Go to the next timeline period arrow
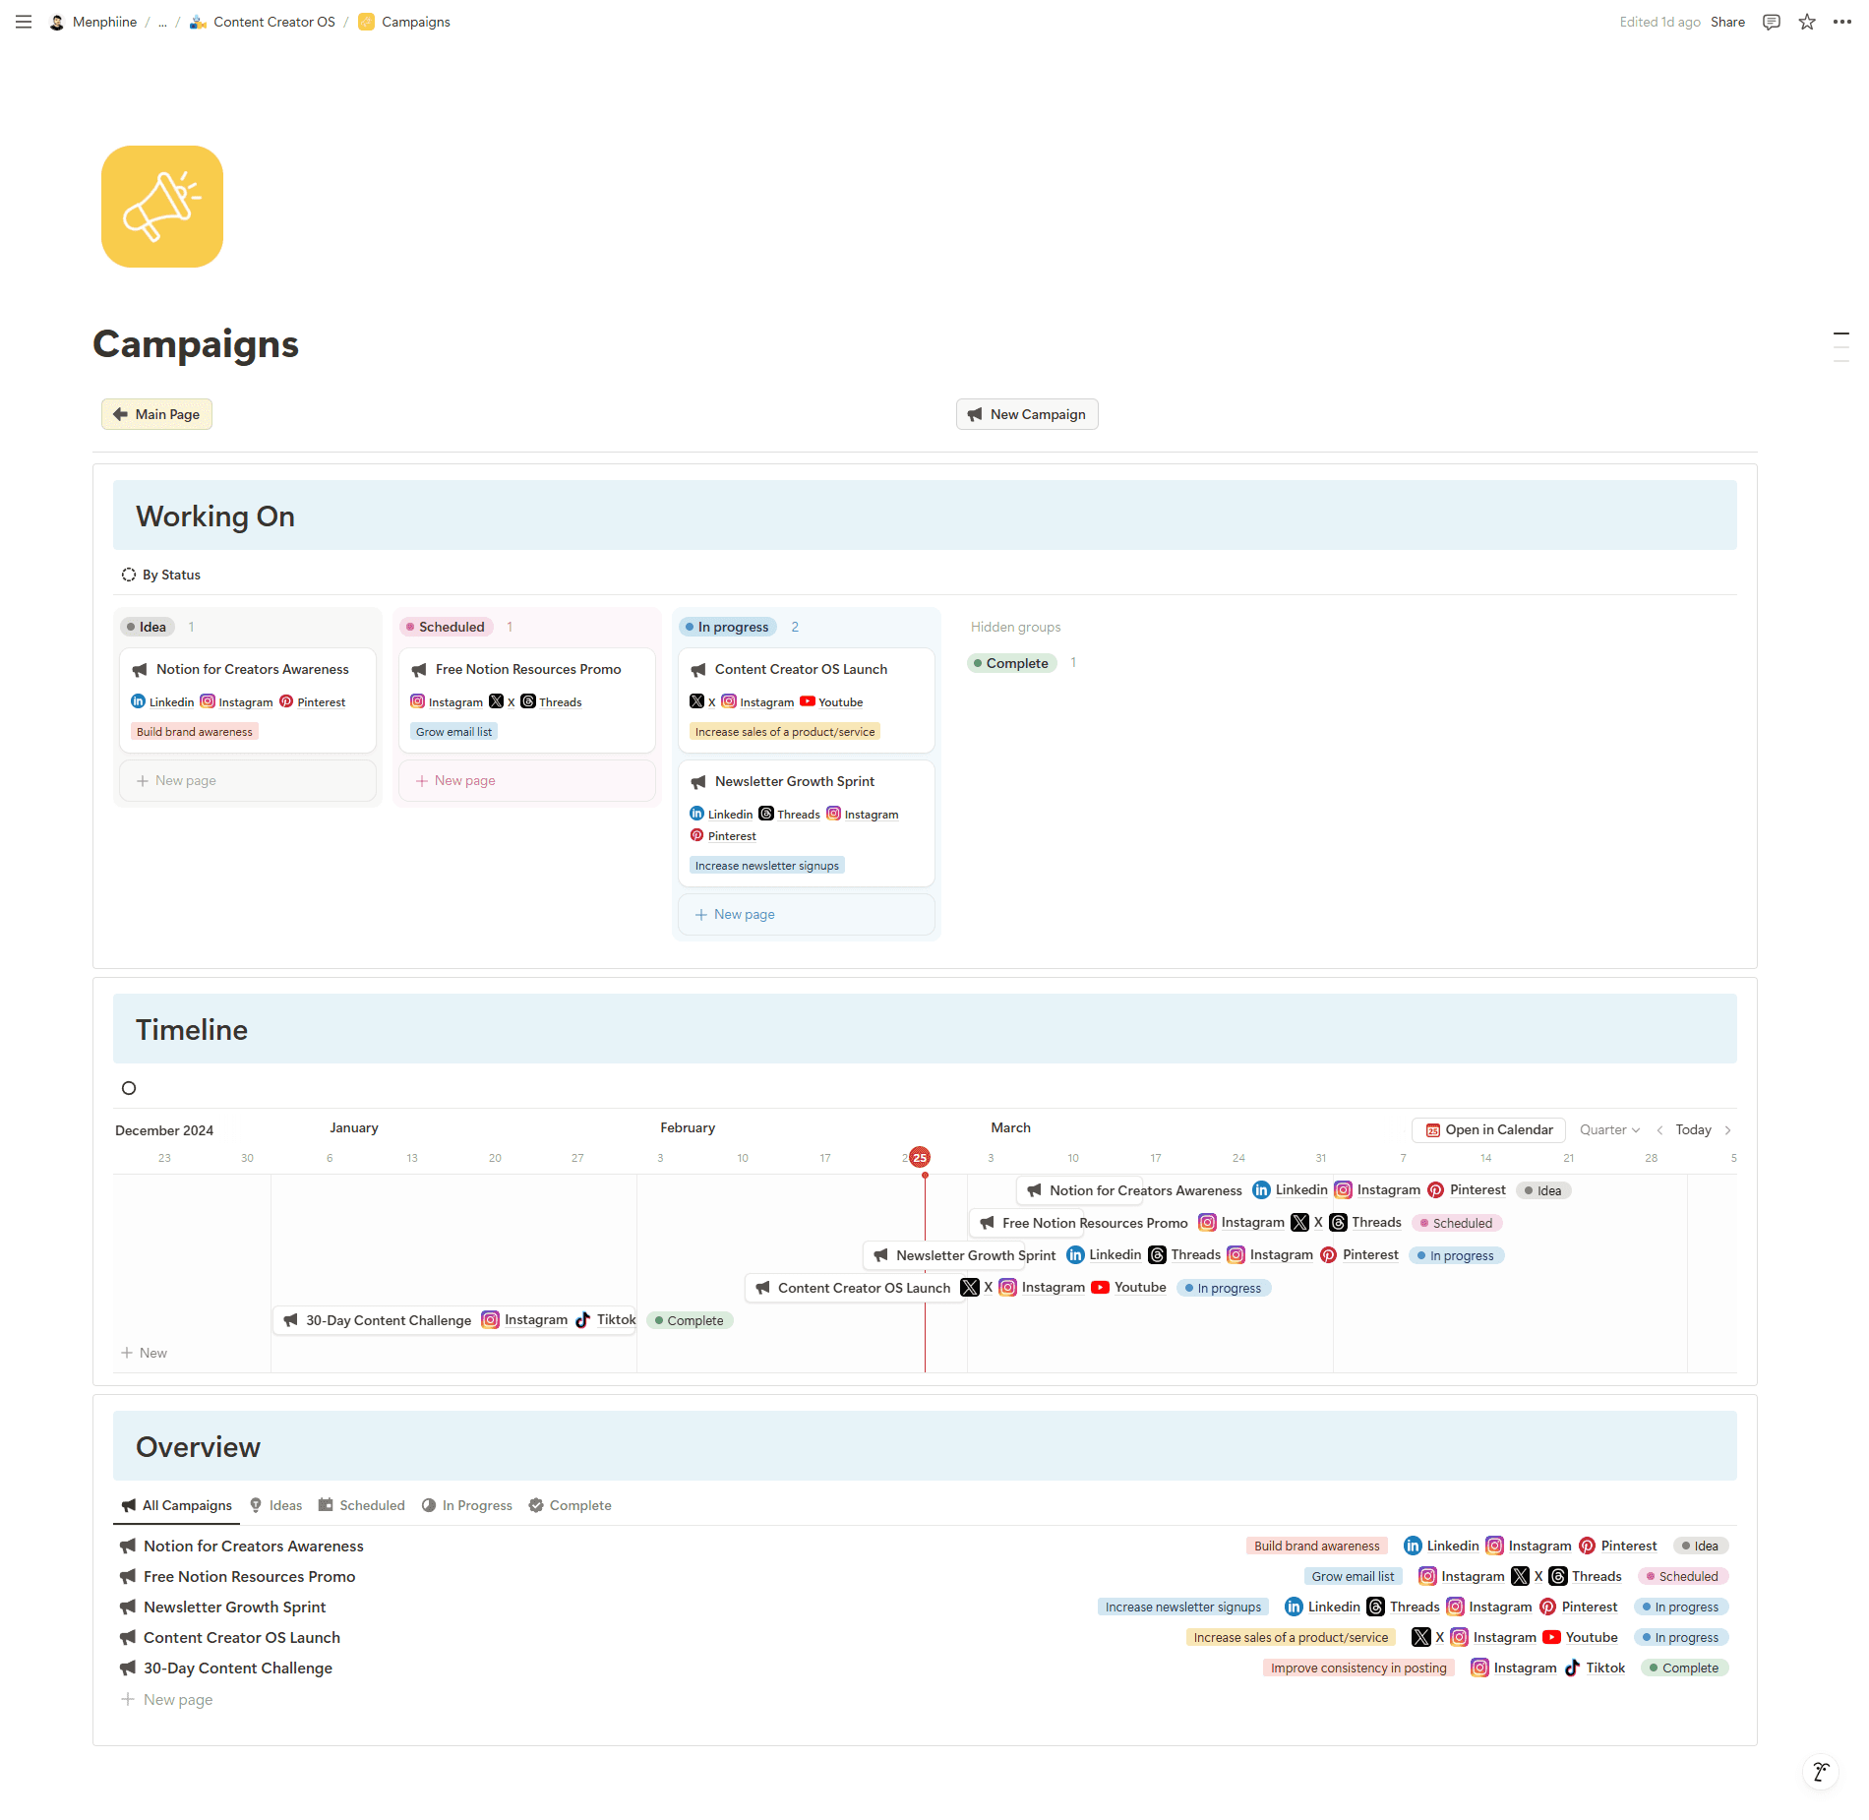 pos(1728,1129)
